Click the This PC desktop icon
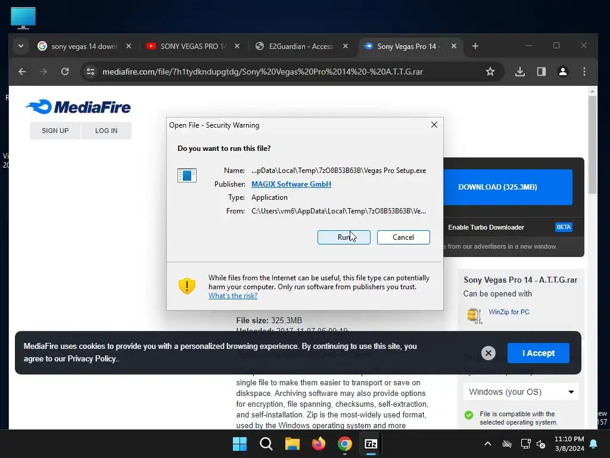This screenshot has width=610, height=458. [23, 18]
